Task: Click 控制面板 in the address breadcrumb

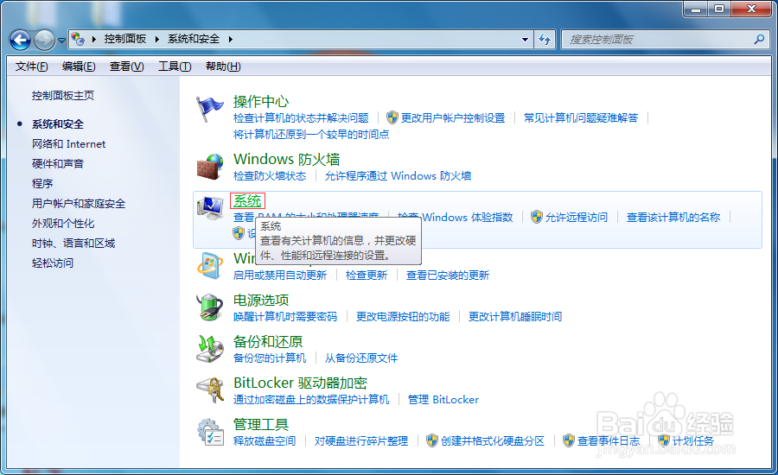Action: (x=125, y=39)
